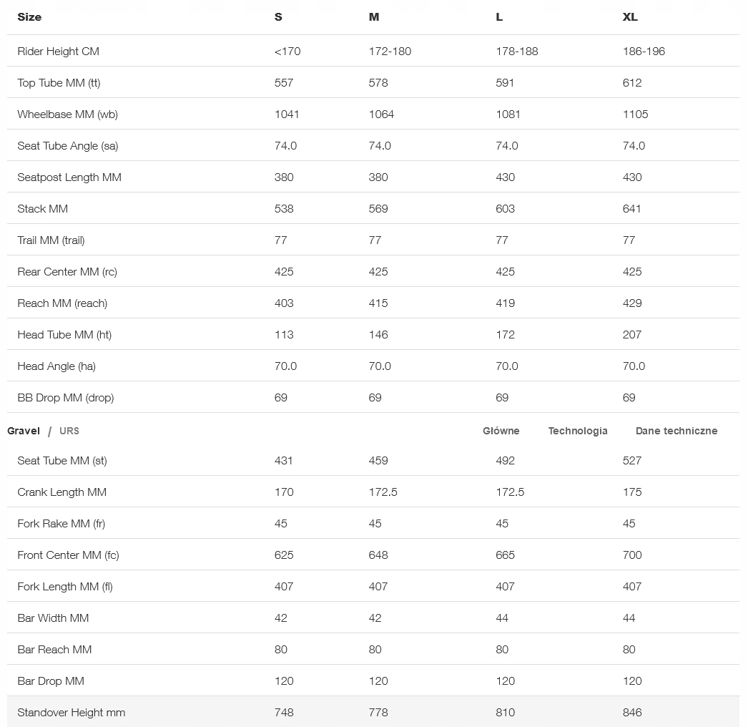This screenshot has height=727, width=748.
Task: Click the Front Center MM (fc) label
Action: [68, 555]
